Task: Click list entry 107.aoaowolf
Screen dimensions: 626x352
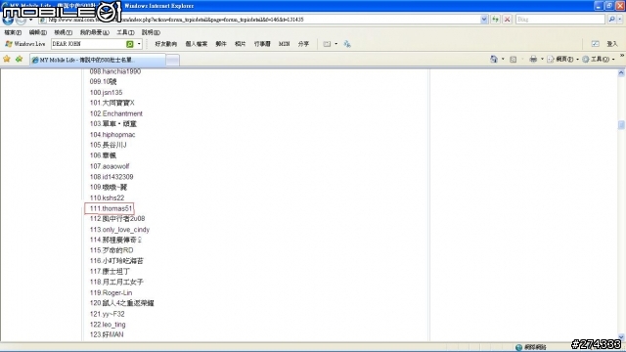Action: click(x=110, y=166)
